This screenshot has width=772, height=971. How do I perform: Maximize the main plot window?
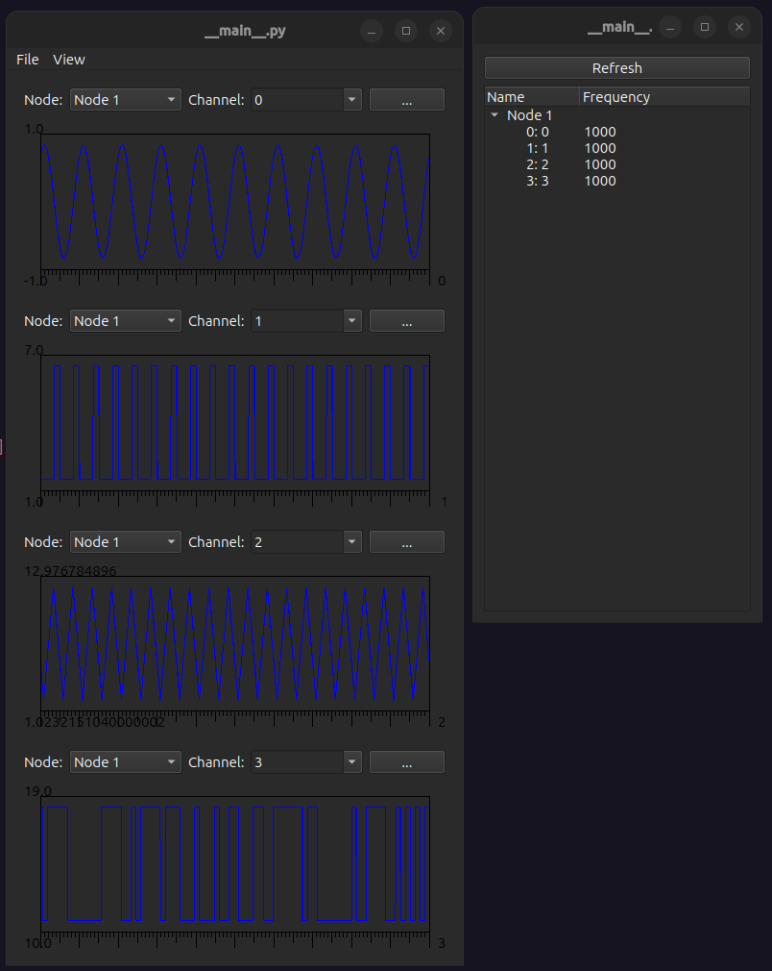point(406,31)
